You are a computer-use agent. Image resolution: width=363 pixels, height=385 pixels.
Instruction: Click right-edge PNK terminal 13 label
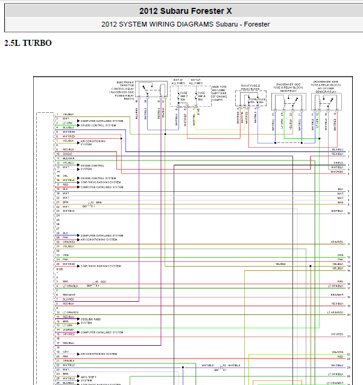coord(341,259)
